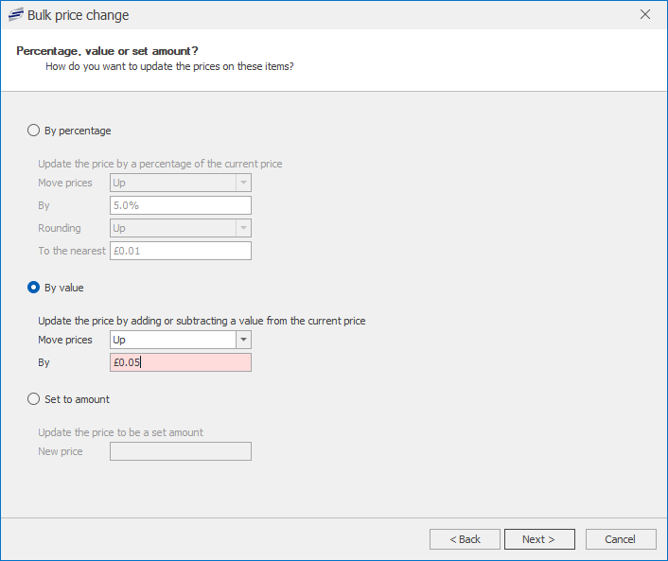Go back with the Back button
Viewport: 668px width, 561px height.
pyautogui.click(x=465, y=539)
